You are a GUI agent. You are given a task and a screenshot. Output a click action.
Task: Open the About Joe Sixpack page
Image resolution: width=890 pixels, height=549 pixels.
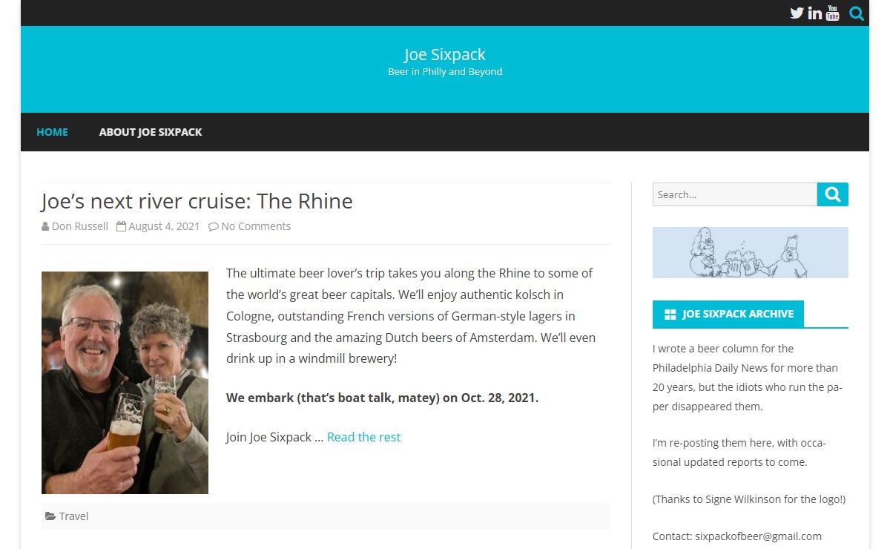point(151,132)
